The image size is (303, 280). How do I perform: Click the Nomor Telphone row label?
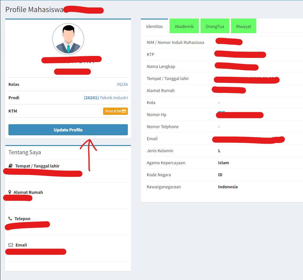163,127
